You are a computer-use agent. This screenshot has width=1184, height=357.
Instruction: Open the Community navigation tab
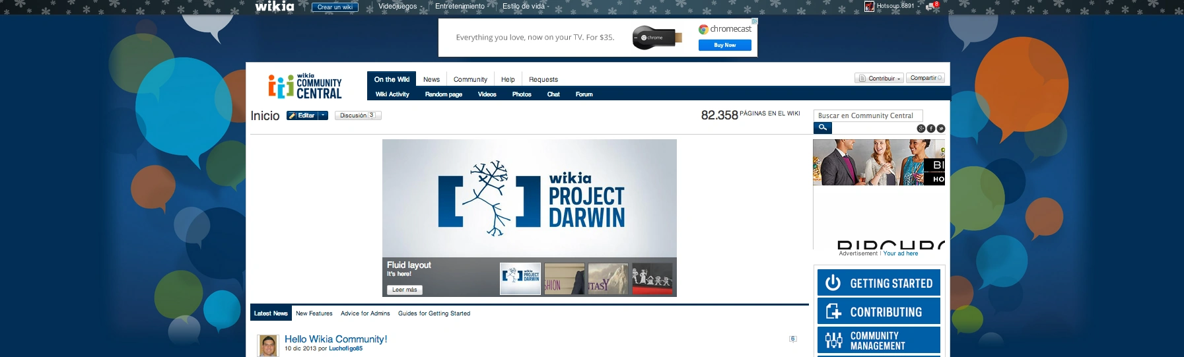(x=470, y=79)
